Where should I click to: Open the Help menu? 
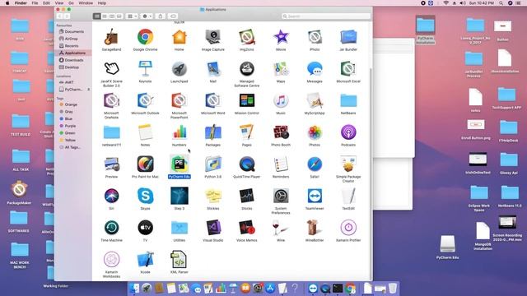tap(102, 3)
